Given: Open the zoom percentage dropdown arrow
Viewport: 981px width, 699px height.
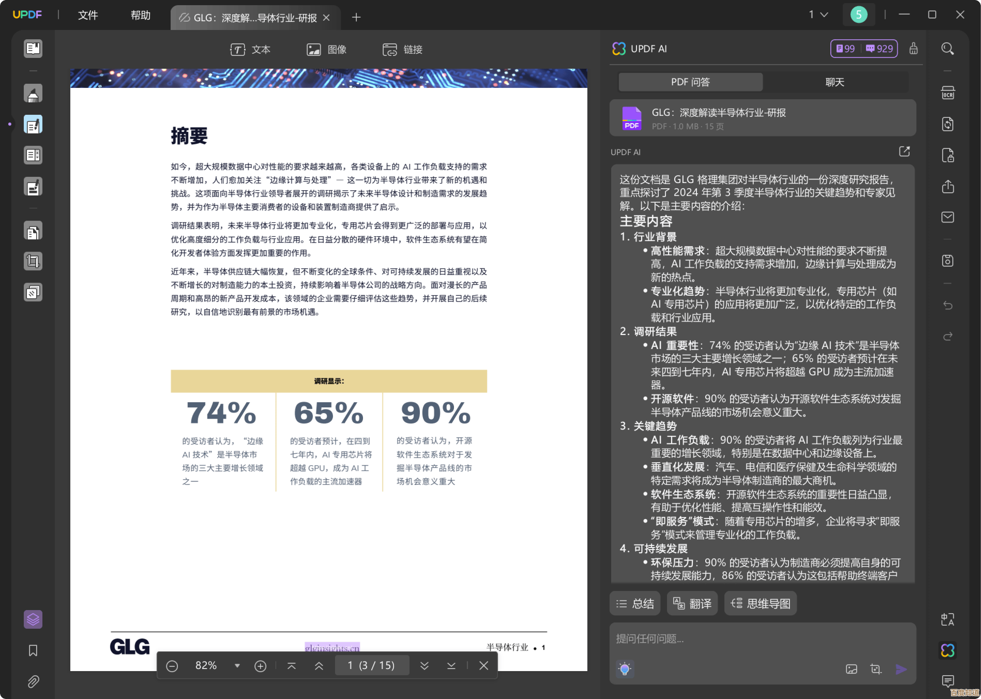Looking at the screenshot, I should click(237, 666).
